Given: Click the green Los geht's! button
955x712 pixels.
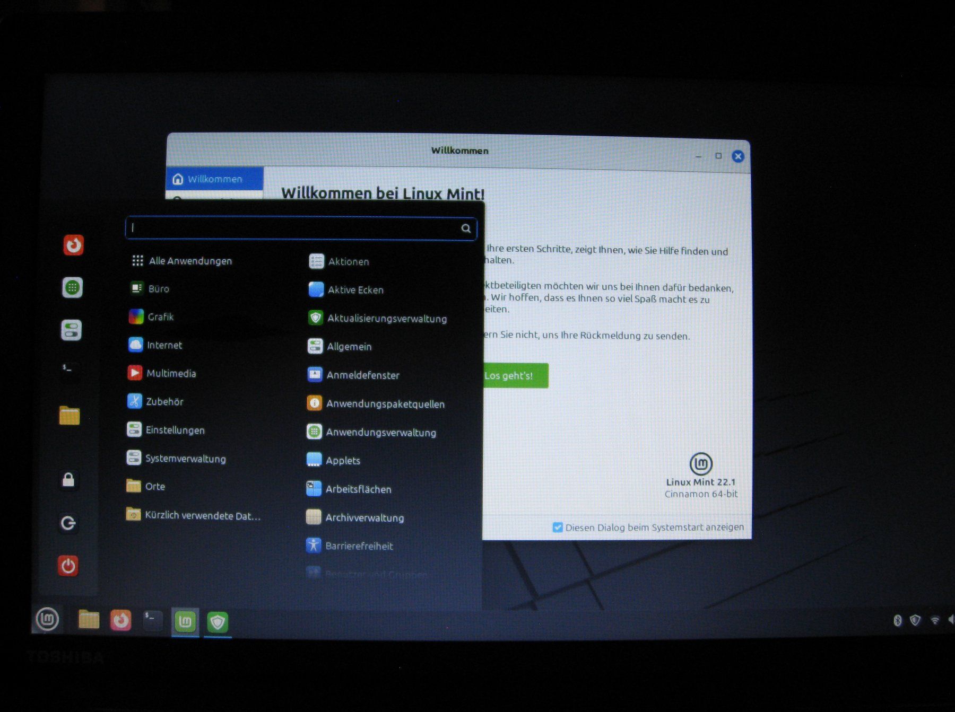Looking at the screenshot, I should 515,376.
